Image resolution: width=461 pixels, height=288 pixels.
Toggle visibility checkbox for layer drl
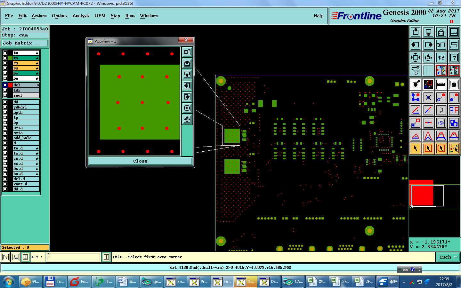5,85
